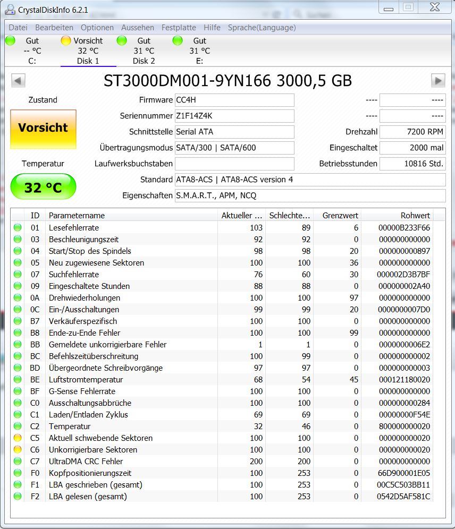Open the Sprache(Language) menu
This screenshot has width=455, height=529.
(262, 28)
